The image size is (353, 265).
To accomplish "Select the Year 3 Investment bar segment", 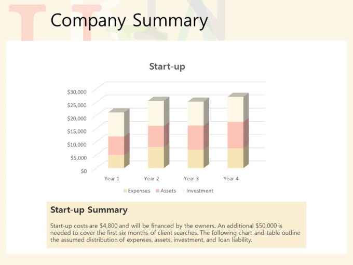I will (x=196, y=114).
